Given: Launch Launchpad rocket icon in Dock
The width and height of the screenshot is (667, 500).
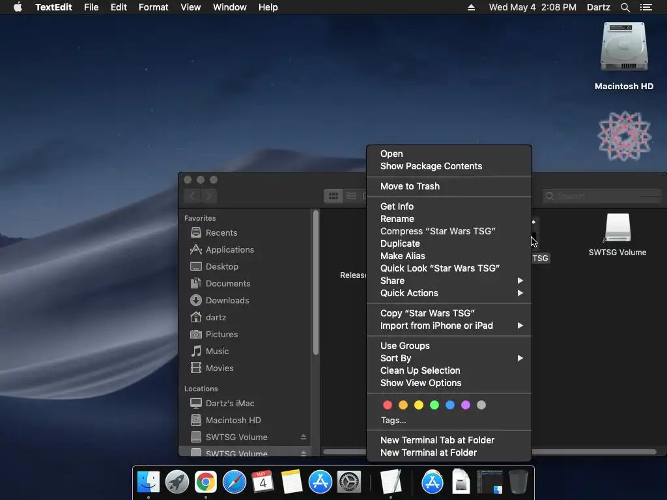Looking at the screenshot, I should [177, 482].
